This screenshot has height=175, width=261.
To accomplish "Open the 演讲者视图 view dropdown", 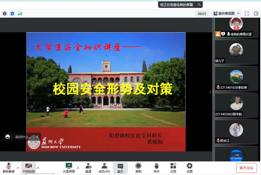I will click(226, 14).
